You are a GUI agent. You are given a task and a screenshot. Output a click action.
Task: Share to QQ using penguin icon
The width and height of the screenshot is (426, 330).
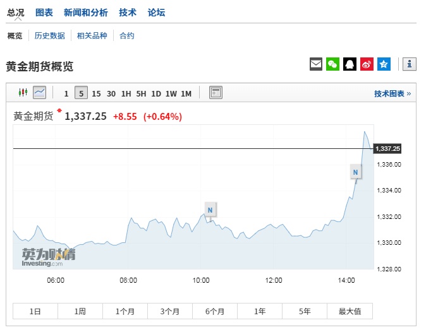(350, 64)
